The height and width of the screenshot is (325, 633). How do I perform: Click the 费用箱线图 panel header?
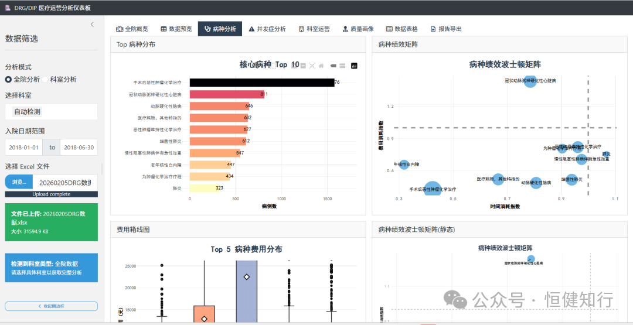pos(238,230)
